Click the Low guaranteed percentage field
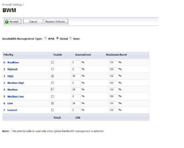Screen dimensions: 184x148 [x=76, y=103]
